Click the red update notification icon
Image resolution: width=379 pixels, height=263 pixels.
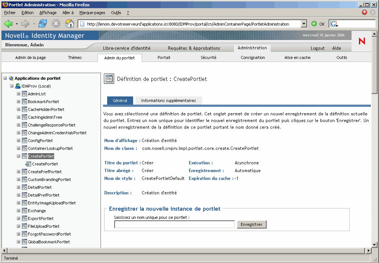click(365, 12)
